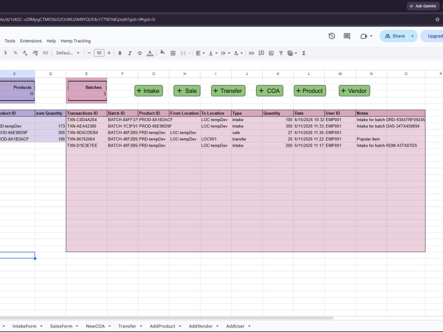Viewport: 443px width, 332px height.
Task: Switch to the IntakeForm sheet tab
Action: tap(24, 326)
